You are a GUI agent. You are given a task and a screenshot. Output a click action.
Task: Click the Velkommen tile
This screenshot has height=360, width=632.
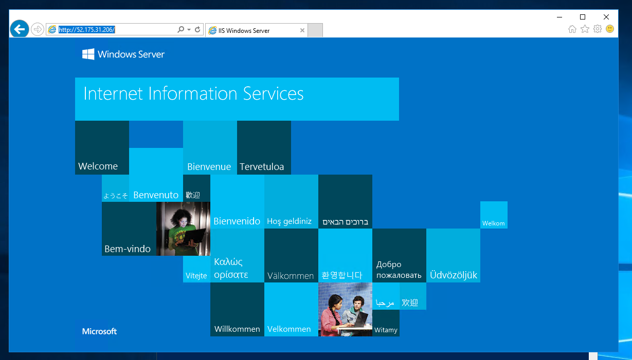pos(291,309)
